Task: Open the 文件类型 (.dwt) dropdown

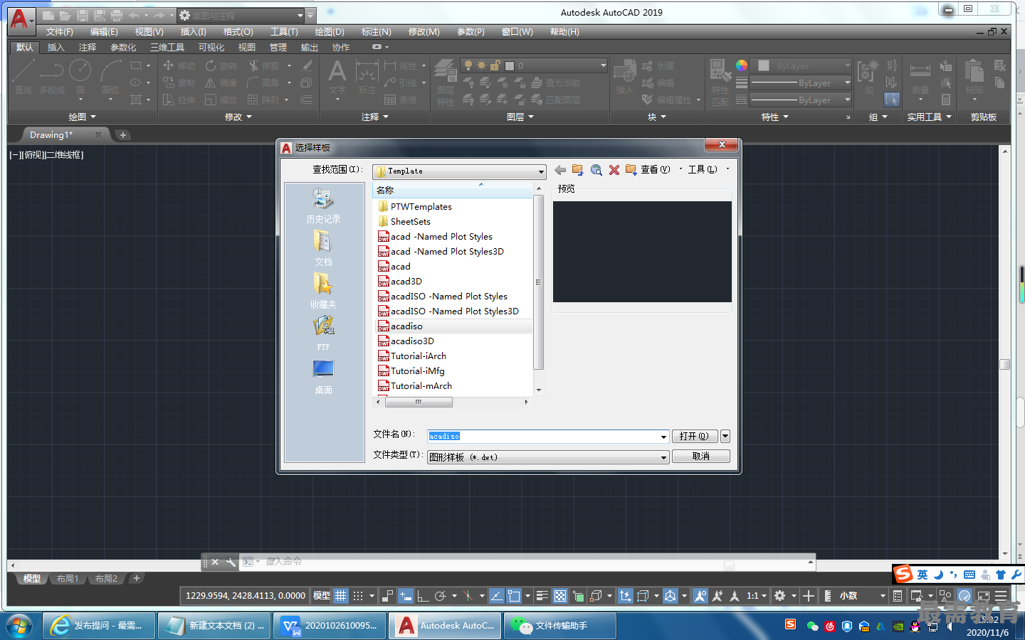Action: tap(663, 457)
